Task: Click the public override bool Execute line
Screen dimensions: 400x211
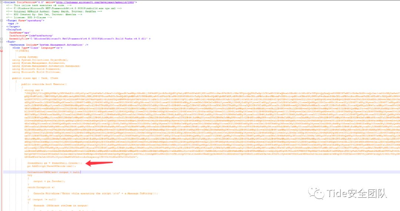Action: pyautogui.click(x=44, y=84)
